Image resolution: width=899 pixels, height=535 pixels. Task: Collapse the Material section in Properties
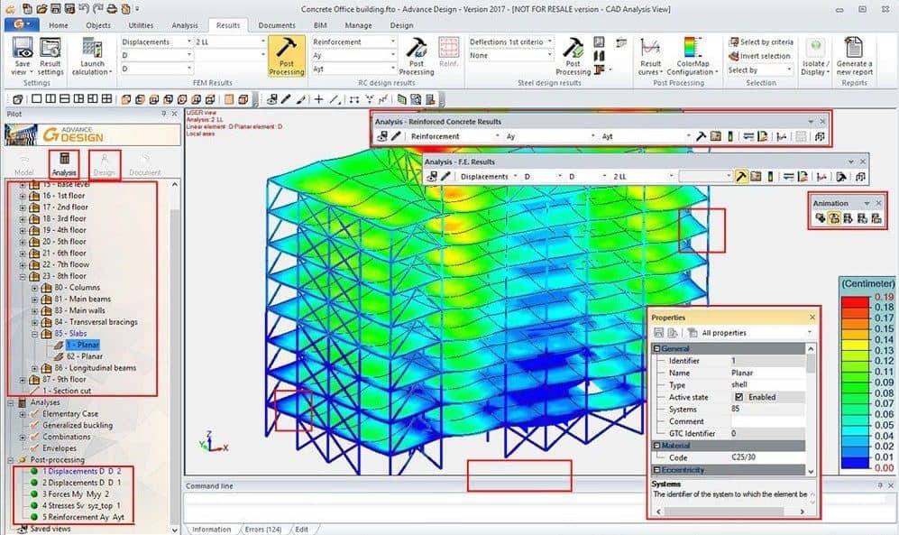pos(656,446)
